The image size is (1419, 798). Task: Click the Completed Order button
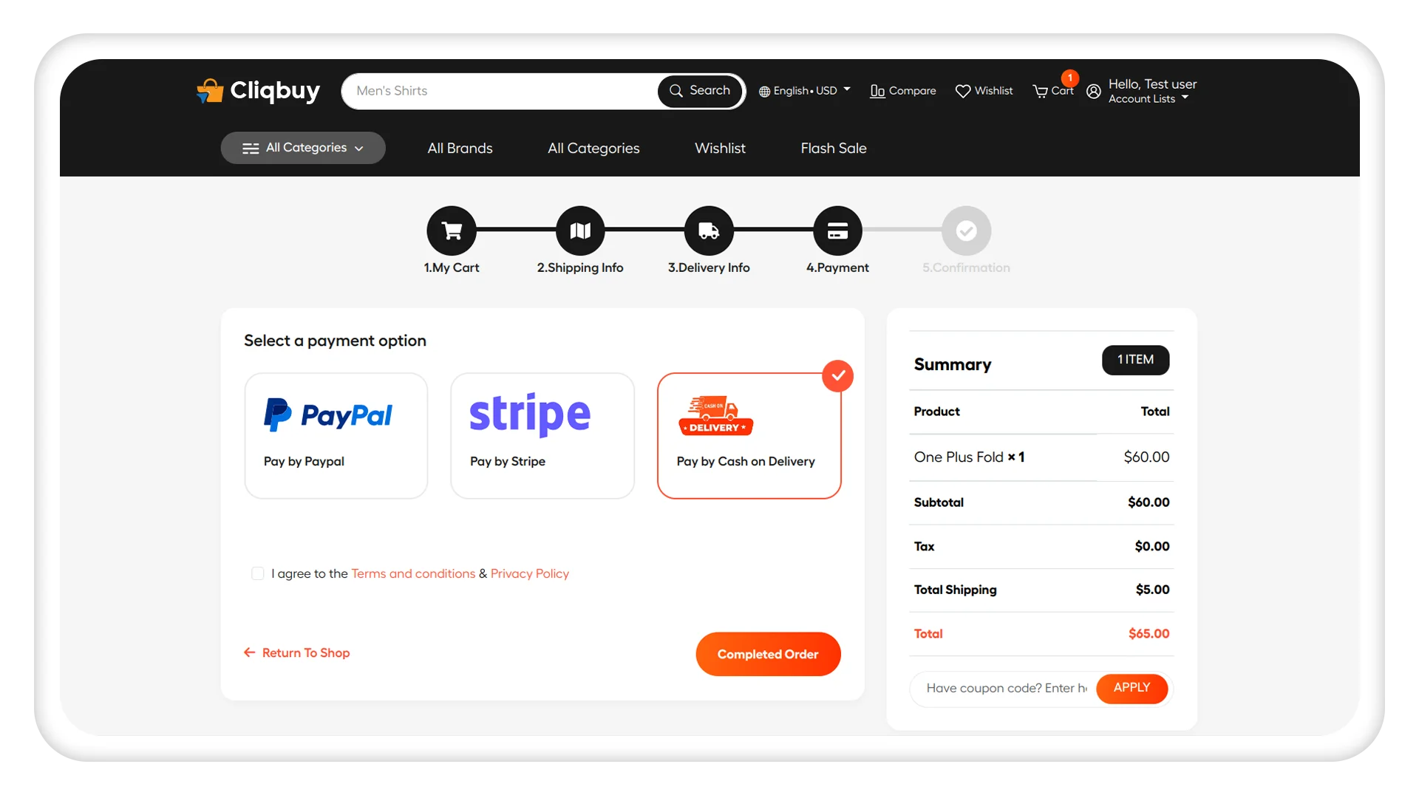click(x=769, y=654)
